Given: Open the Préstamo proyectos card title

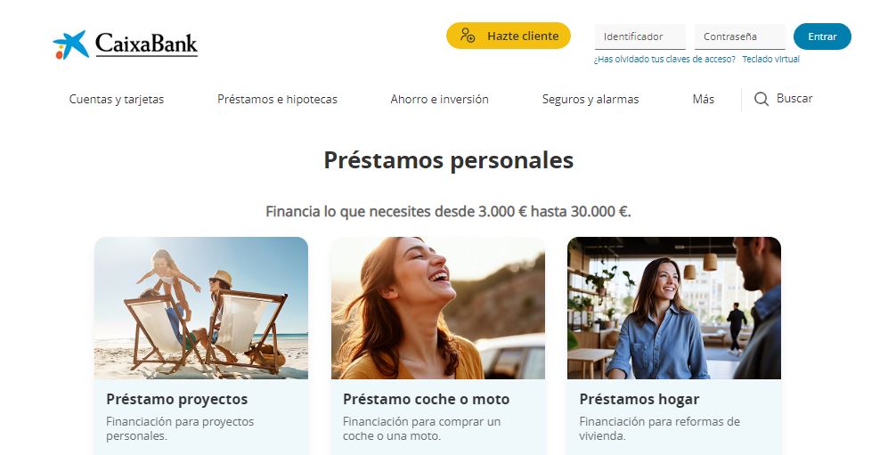Looking at the screenshot, I should 177,399.
